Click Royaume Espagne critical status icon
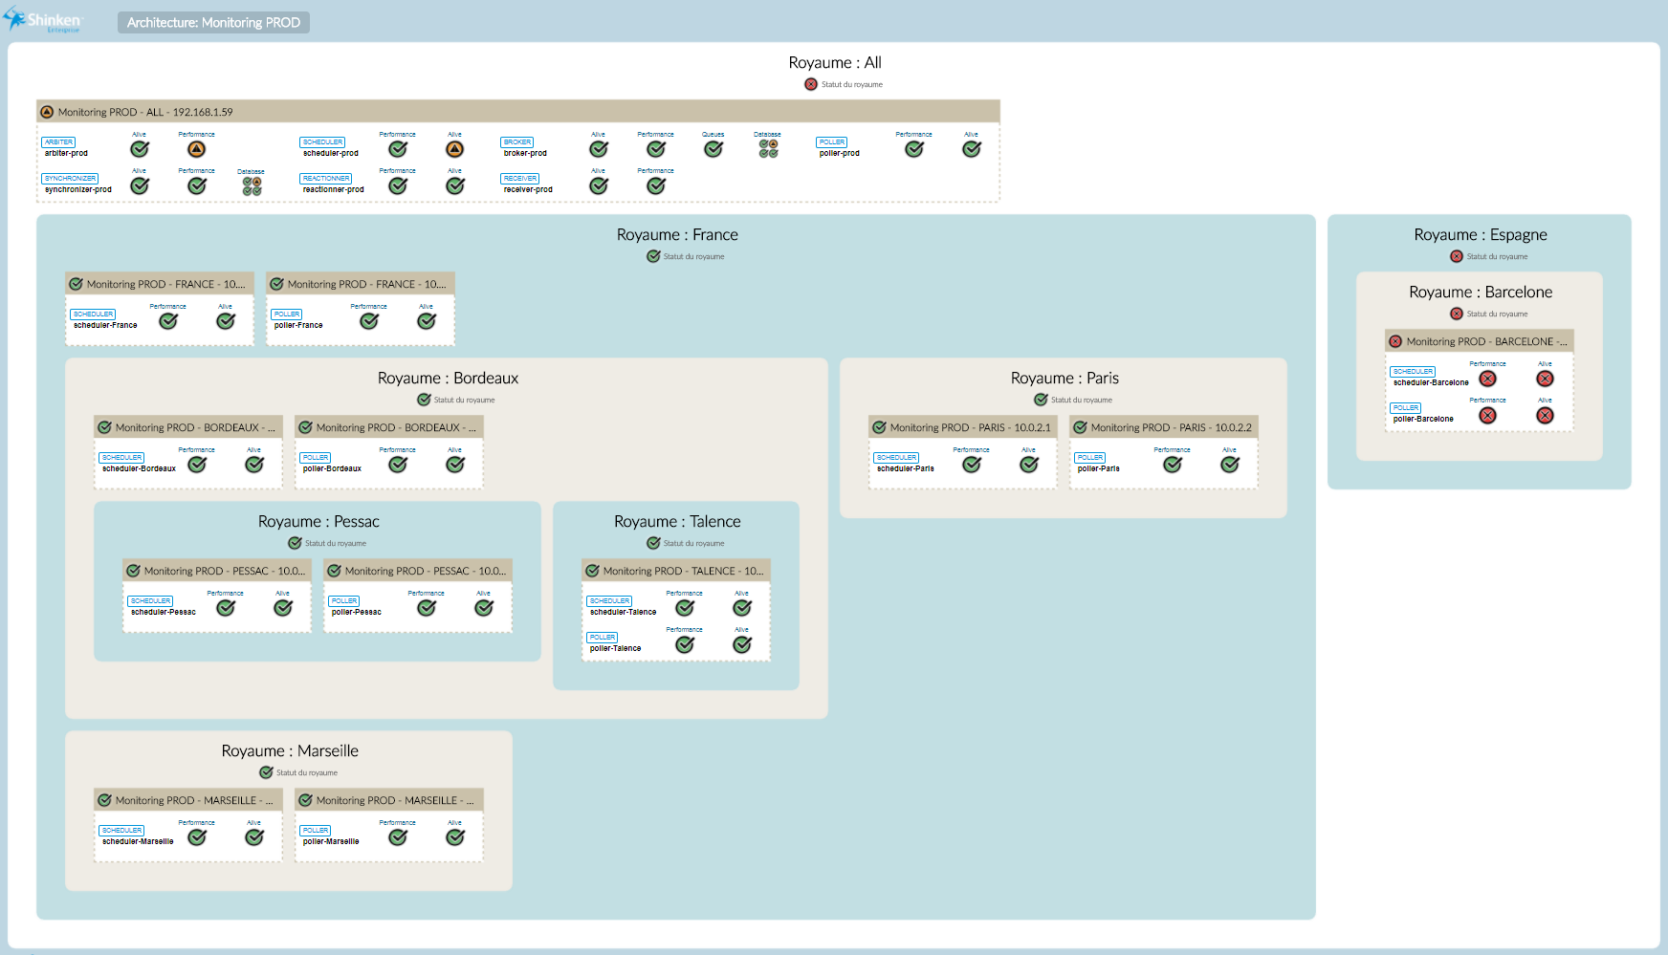The height and width of the screenshot is (955, 1668). (1457, 256)
